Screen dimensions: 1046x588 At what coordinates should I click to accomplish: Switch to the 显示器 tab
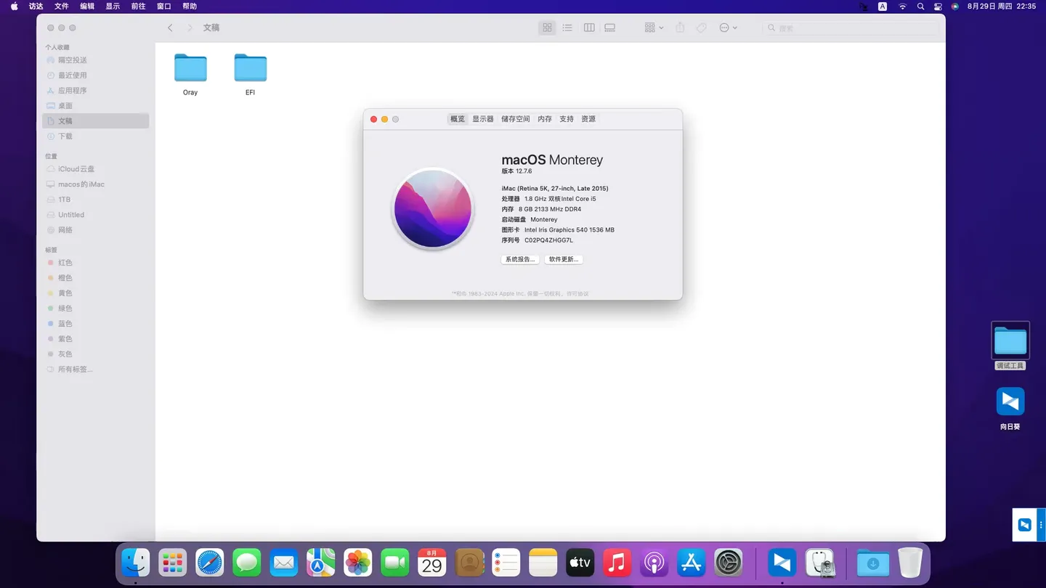pyautogui.click(x=482, y=118)
